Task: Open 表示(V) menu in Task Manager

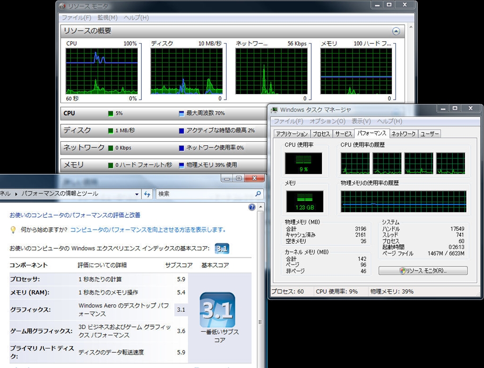Action: tap(361, 121)
